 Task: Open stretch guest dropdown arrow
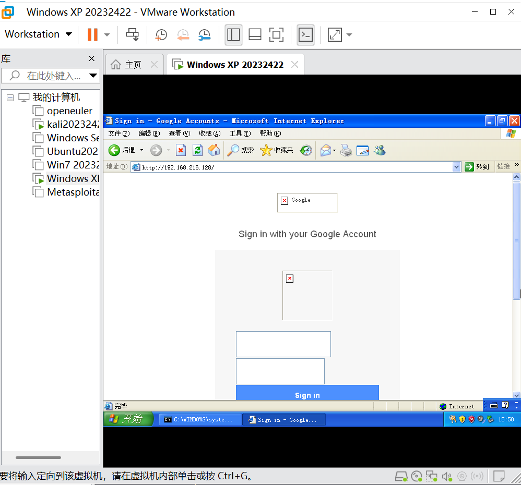click(x=349, y=34)
